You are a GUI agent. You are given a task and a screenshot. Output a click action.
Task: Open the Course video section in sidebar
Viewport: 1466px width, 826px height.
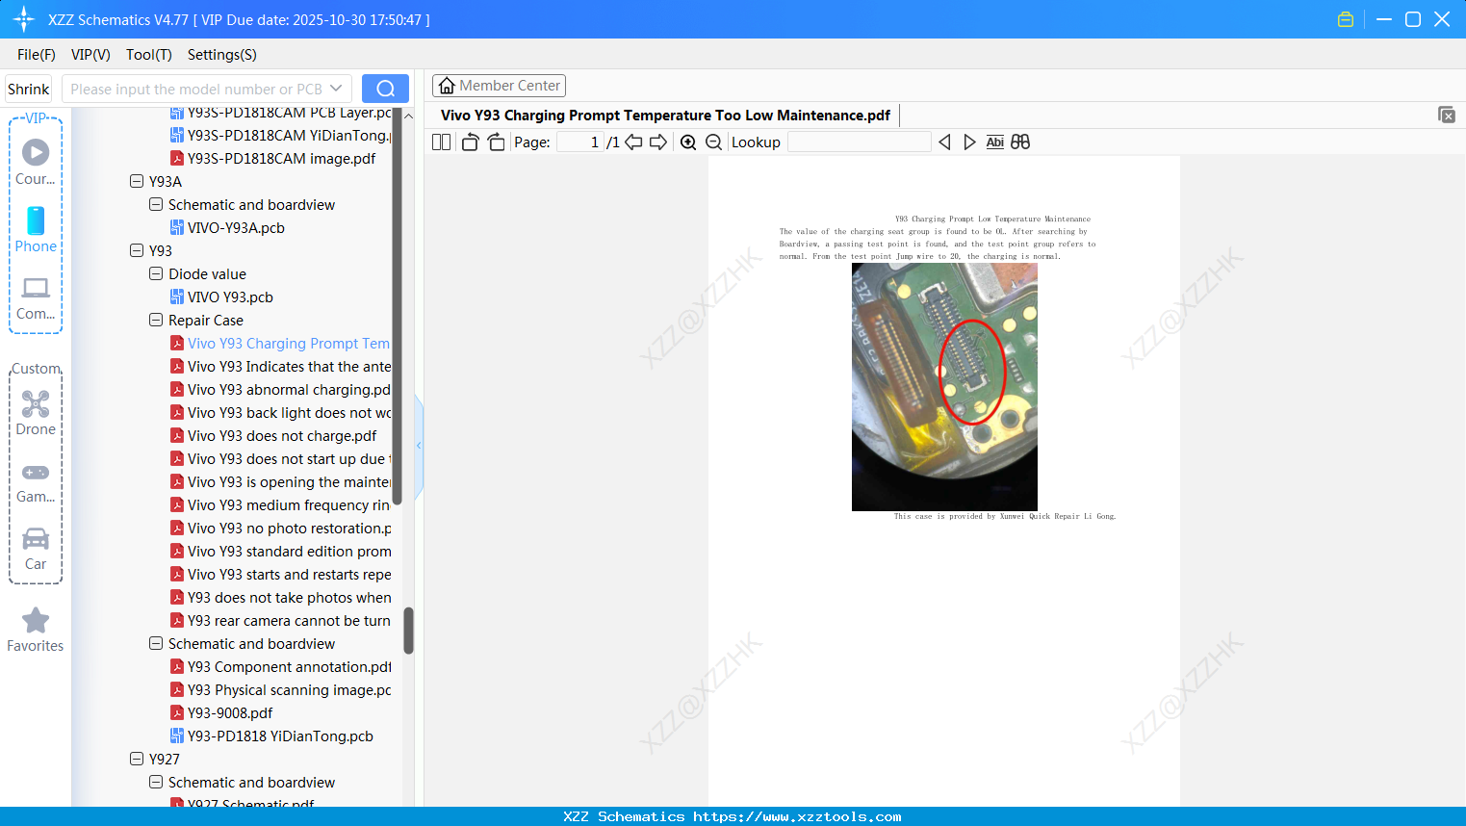36,162
